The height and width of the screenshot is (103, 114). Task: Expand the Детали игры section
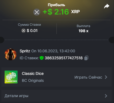click(x=56, y=96)
